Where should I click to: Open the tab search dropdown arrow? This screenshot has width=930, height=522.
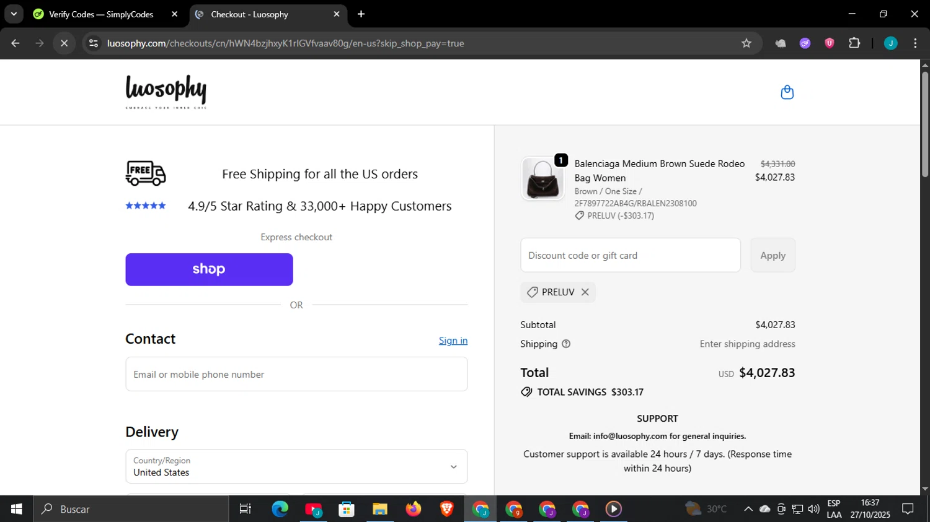click(14, 14)
